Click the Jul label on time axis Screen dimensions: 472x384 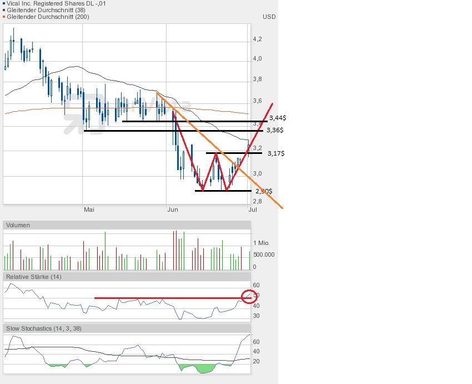coord(251,210)
